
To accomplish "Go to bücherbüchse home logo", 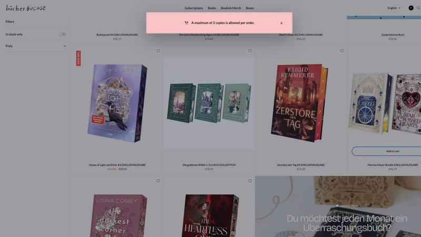I will pyautogui.click(x=26, y=8).
